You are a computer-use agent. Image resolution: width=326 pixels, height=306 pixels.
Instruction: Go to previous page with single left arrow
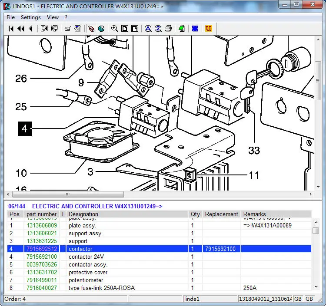click(x=31, y=29)
